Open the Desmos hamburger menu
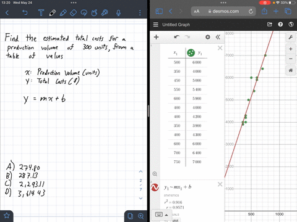 156,25
